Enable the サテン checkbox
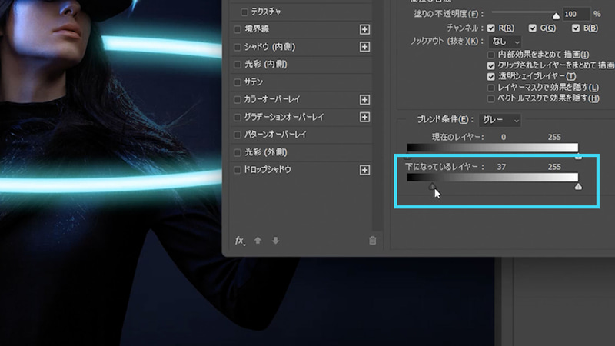Image resolution: width=615 pixels, height=346 pixels. 237,82
